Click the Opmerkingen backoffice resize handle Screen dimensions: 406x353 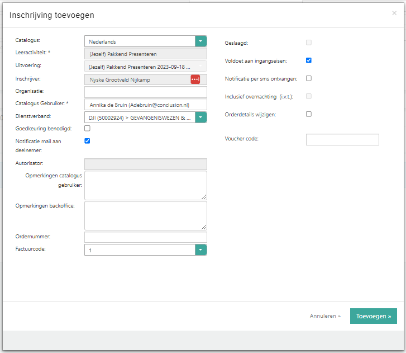point(204,227)
